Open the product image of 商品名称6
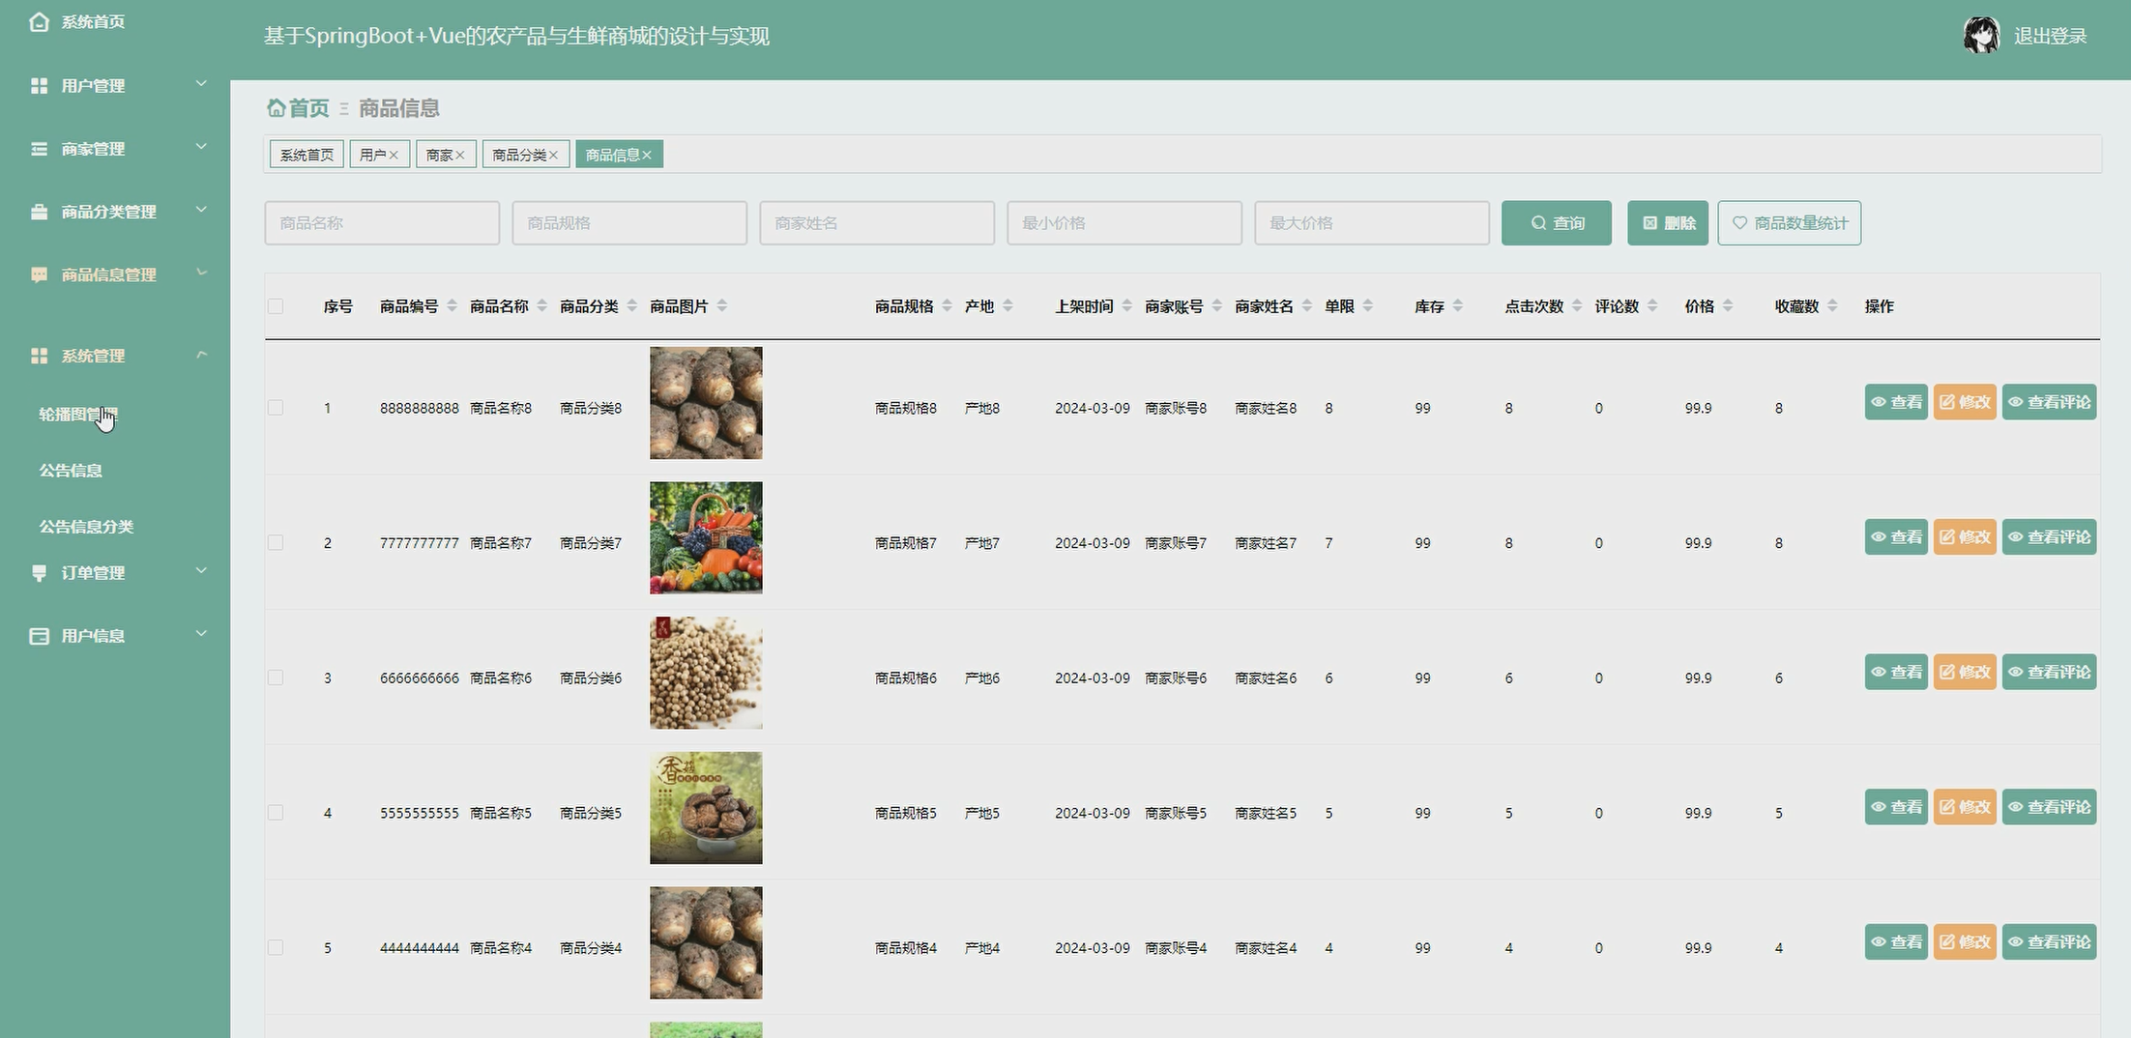Viewport: 2131px width, 1038px height. [x=706, y=673]
